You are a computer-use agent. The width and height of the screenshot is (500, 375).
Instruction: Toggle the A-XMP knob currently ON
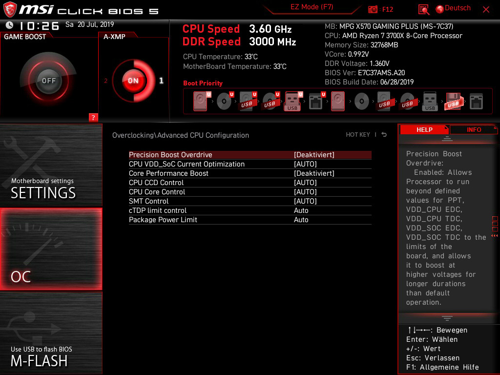[133, 81]
